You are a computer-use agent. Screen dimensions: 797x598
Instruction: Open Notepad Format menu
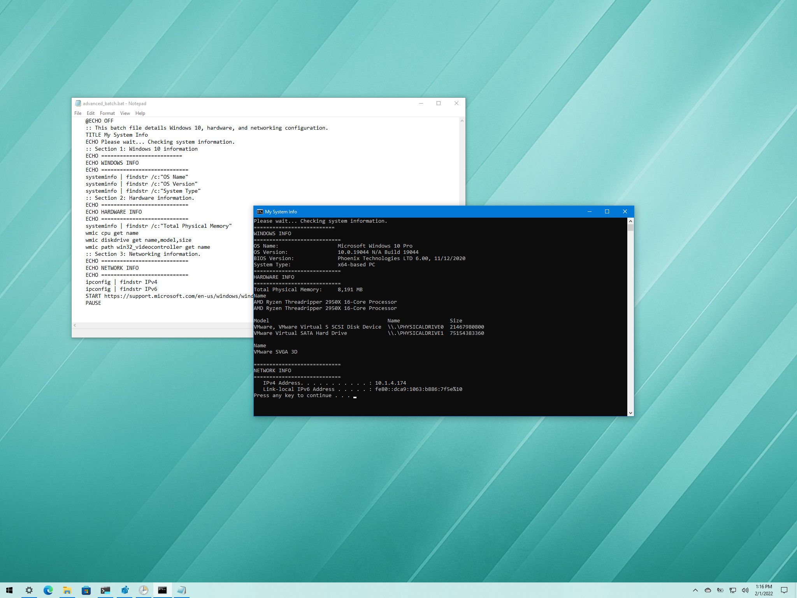point(107,113)
